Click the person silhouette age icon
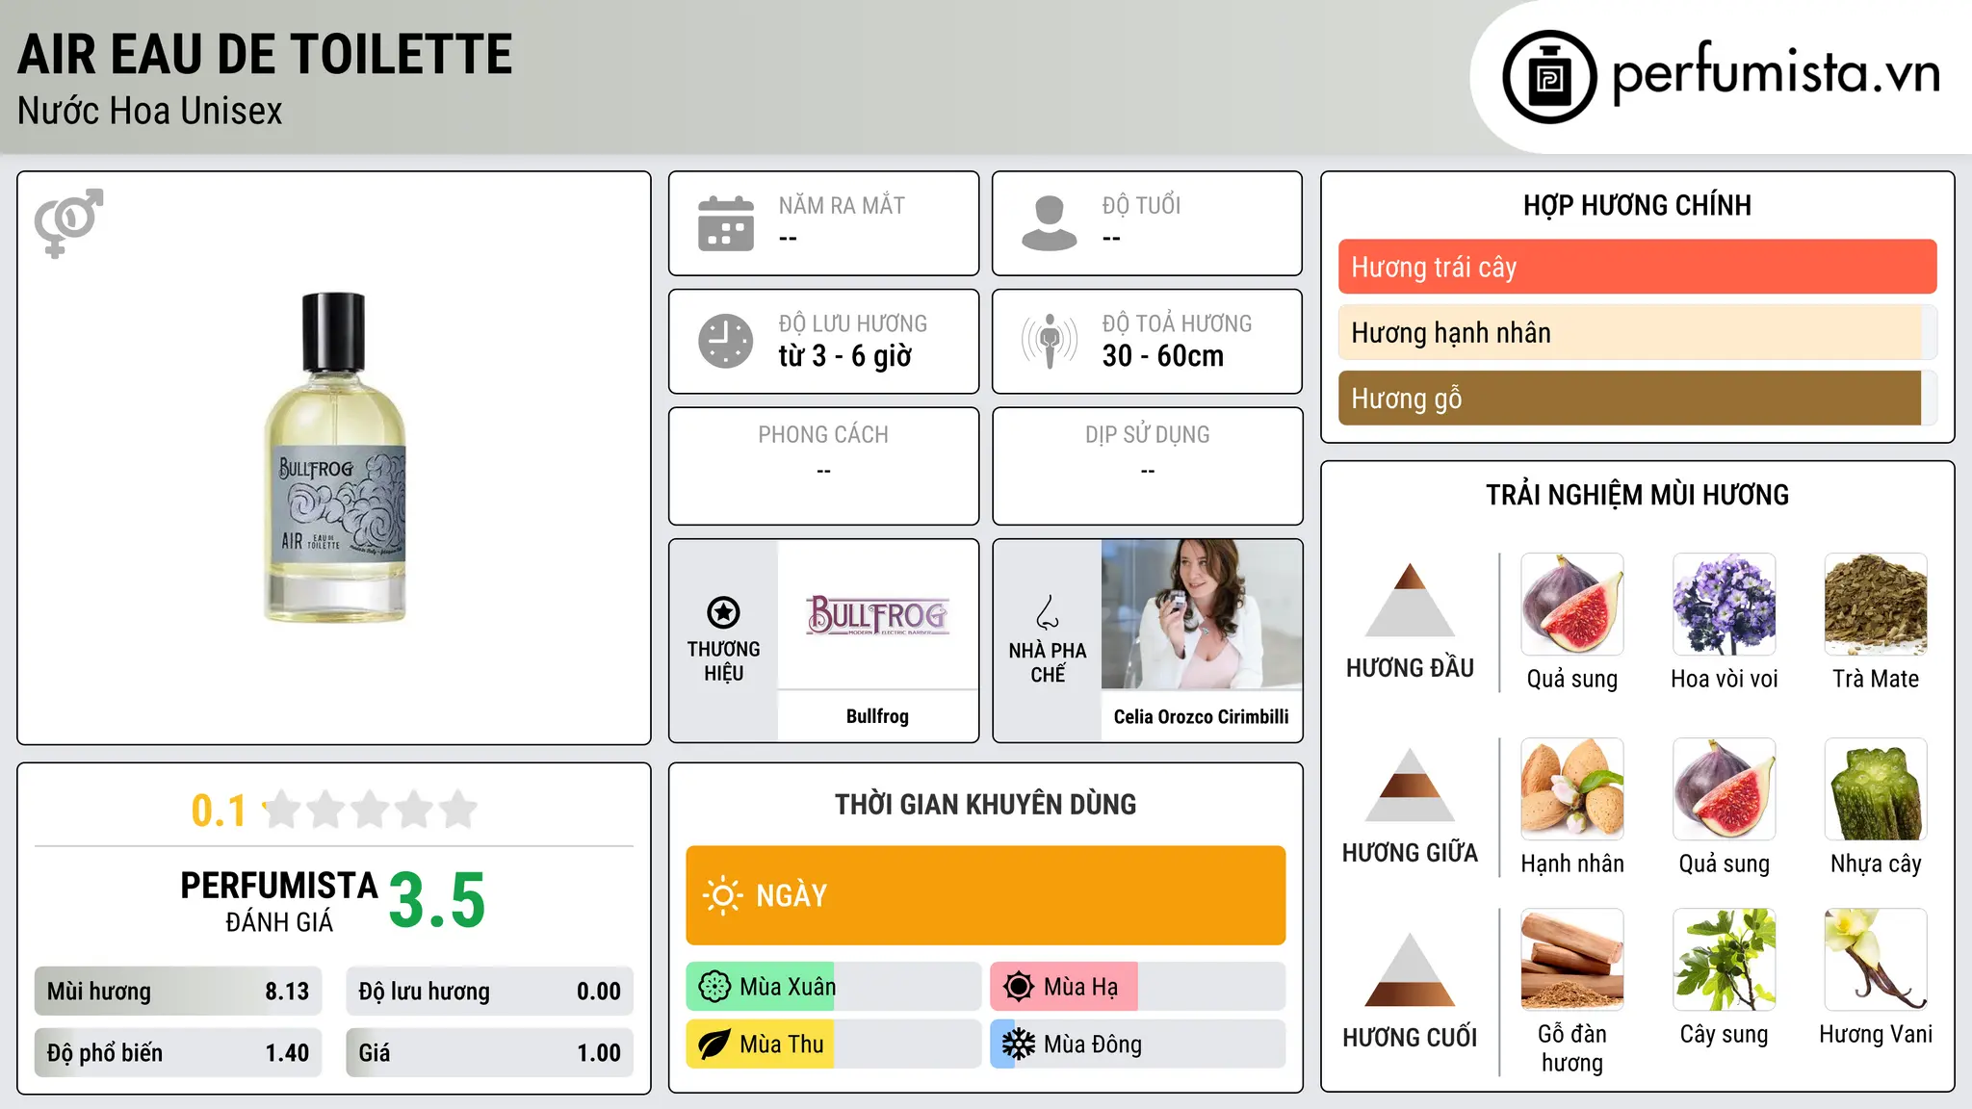Viewport: 1972px width, 1109px height. coord(1050,223)
